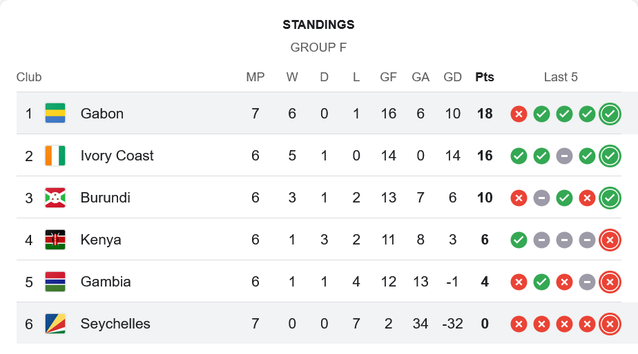Open the Ivory Coast team link
638x354 pixels.
click(x=117, y=156)
